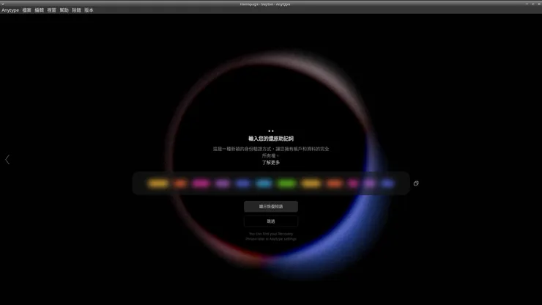The image size is (542, 305).
Task: Minimize the Anytype window
Action: point(527,4)
